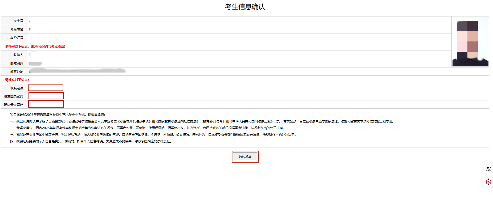Open the red N-shaped floating widget
This screenshot has height=216, width=493.
[x=488, y=182]
